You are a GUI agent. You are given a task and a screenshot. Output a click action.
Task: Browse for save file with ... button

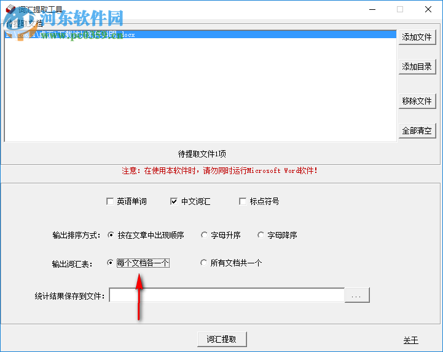click(x=357, y=295)
